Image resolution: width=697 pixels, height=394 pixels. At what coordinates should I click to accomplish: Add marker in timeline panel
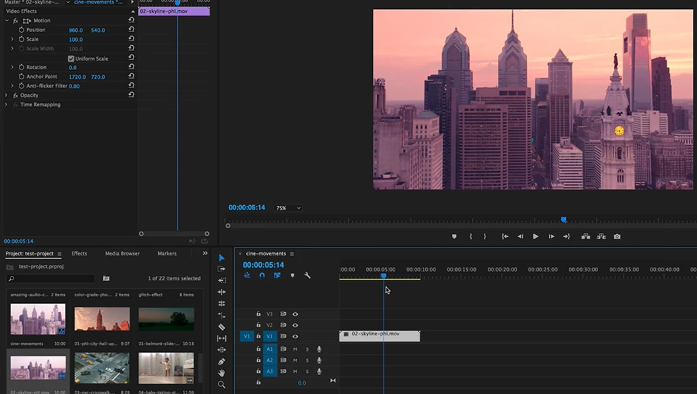point(292,275)
